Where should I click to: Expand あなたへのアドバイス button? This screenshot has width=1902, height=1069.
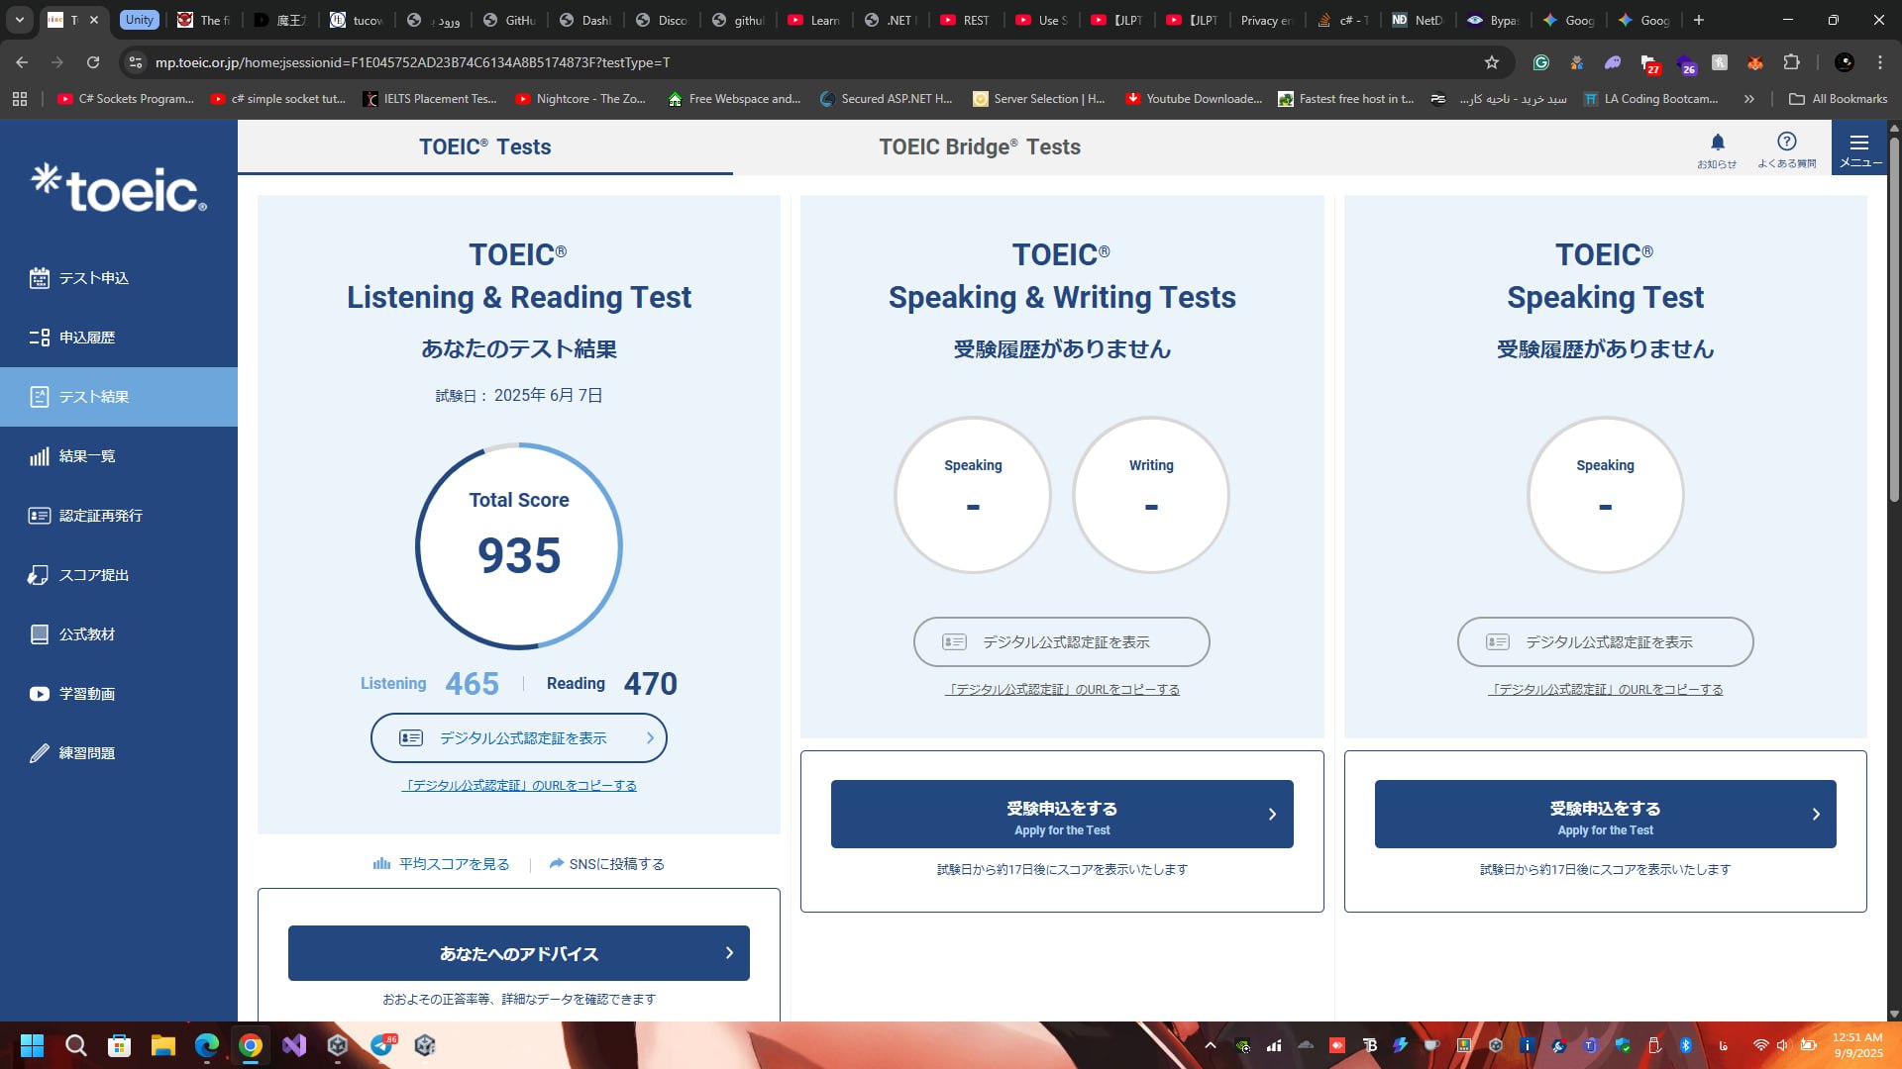[518, 953]
